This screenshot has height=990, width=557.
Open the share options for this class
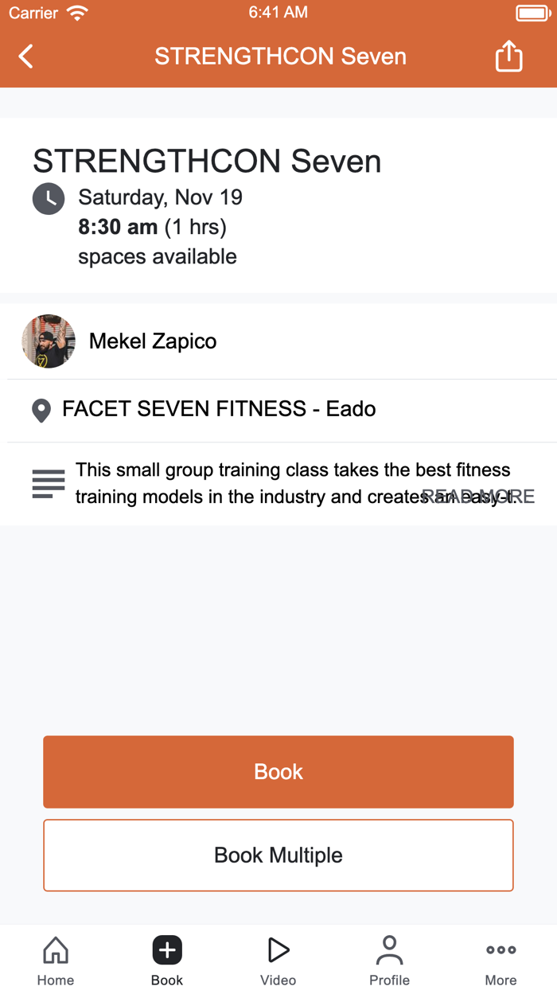pyautogui.click(x=508, y=56)
